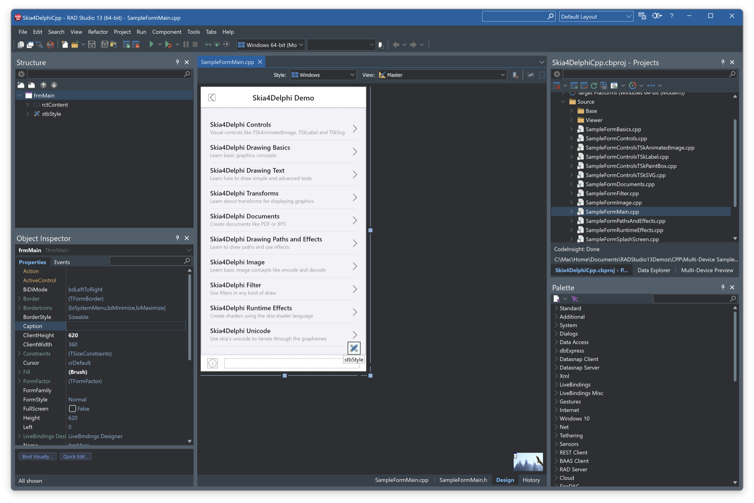The height and width of the screenshot is (503, 754).
Task: Expand the Tethering palette category
Action: [556, 435]
